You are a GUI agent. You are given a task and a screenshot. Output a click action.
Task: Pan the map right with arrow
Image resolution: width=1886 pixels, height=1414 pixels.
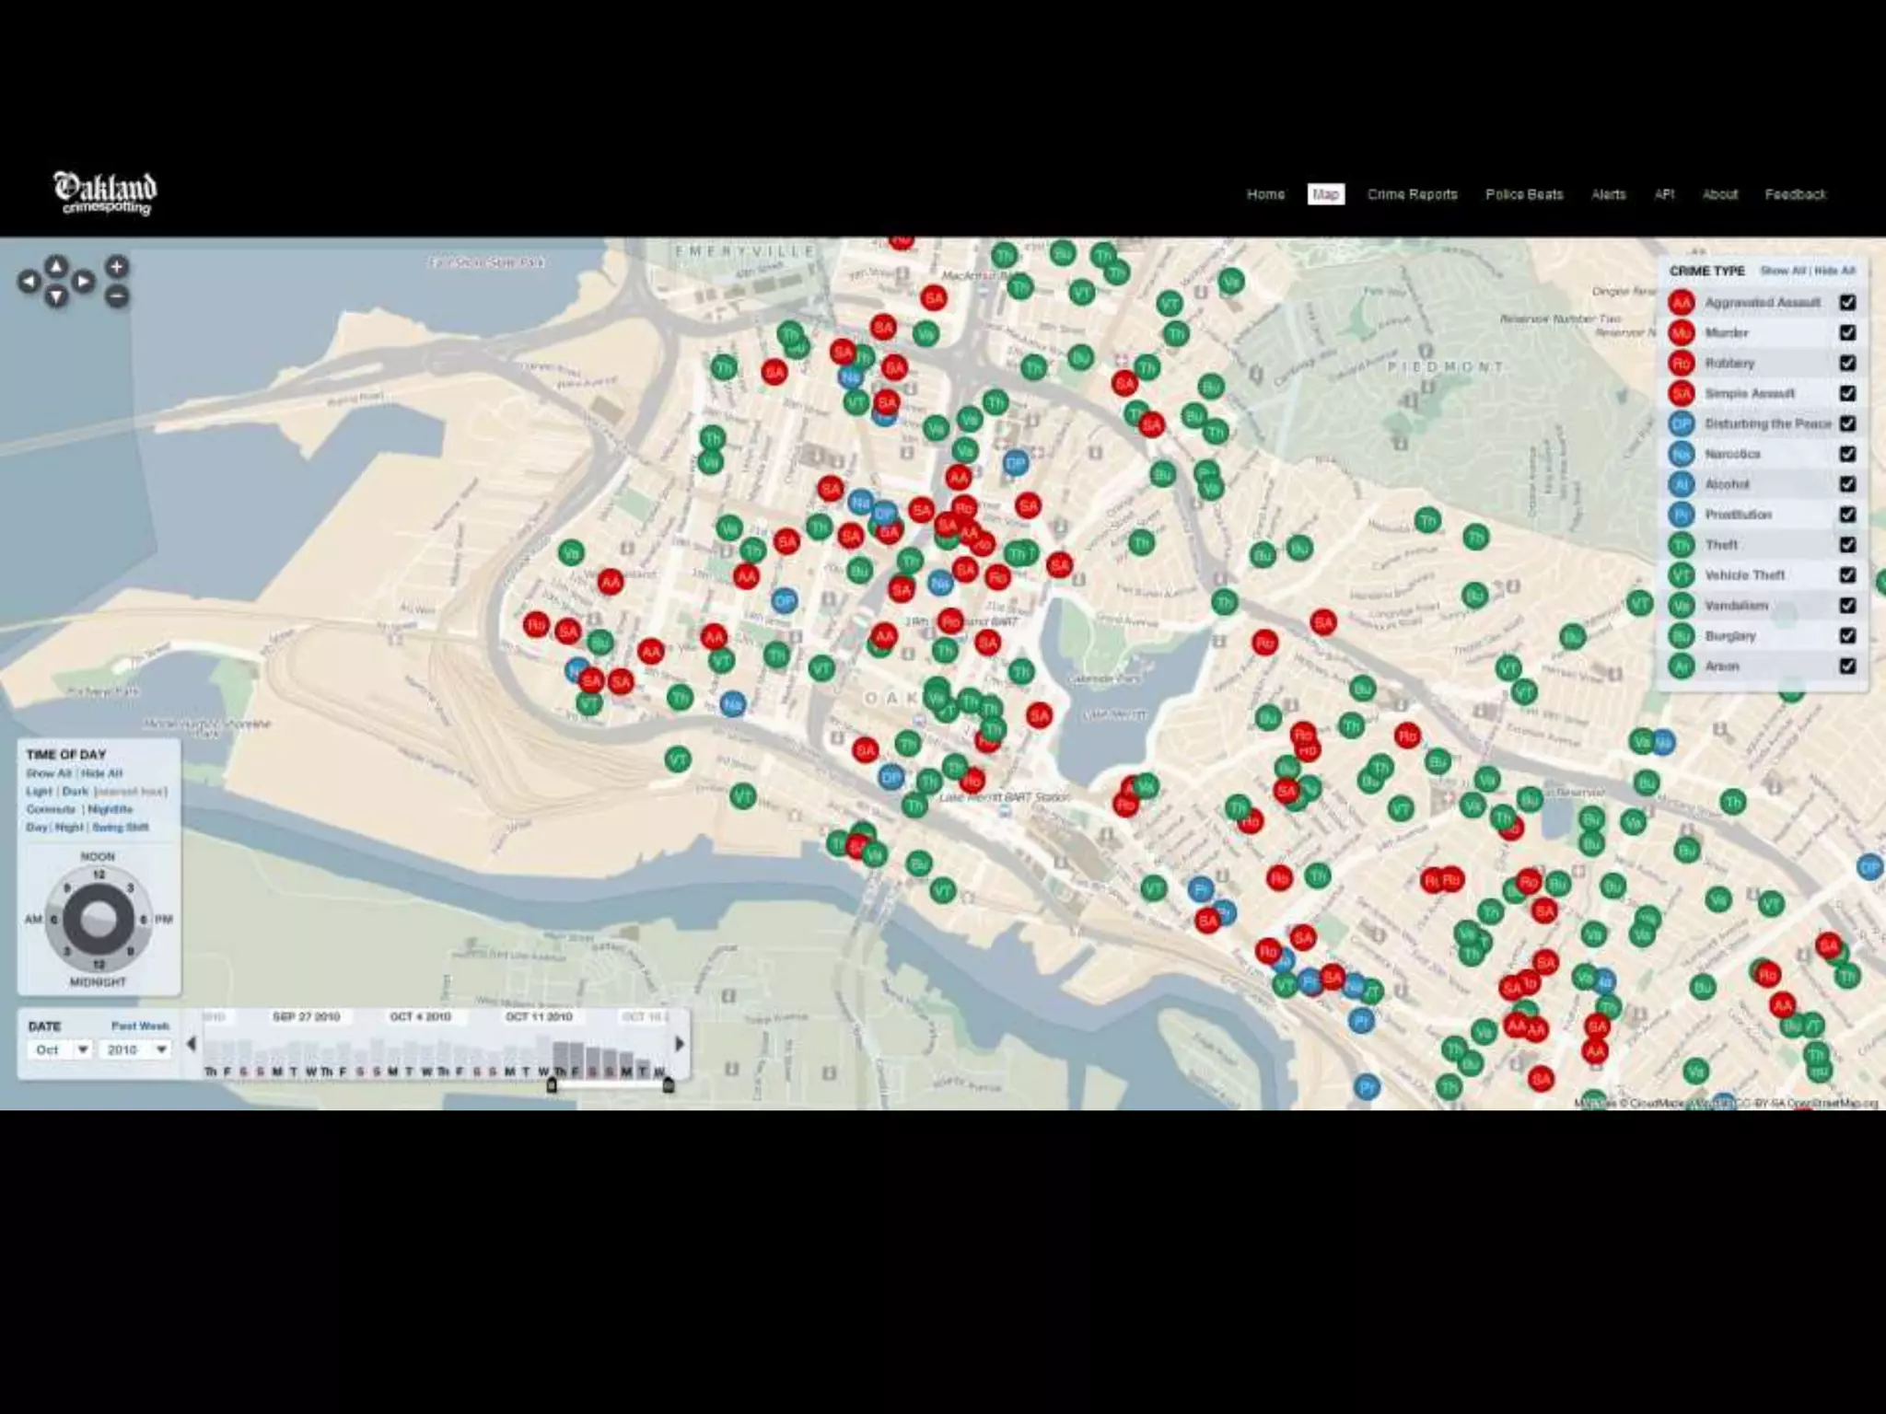click(x=84, y=282)
